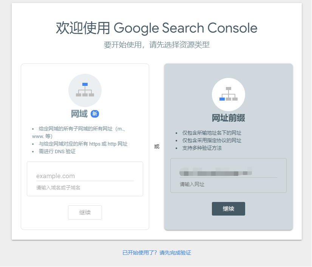312x267 pixels.
Task: Open the 已开始使用了？请先完成验证 link
Action: point(157,253)
